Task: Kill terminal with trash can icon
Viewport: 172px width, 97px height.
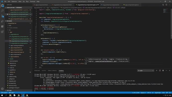Action: (x=163, y=71)
